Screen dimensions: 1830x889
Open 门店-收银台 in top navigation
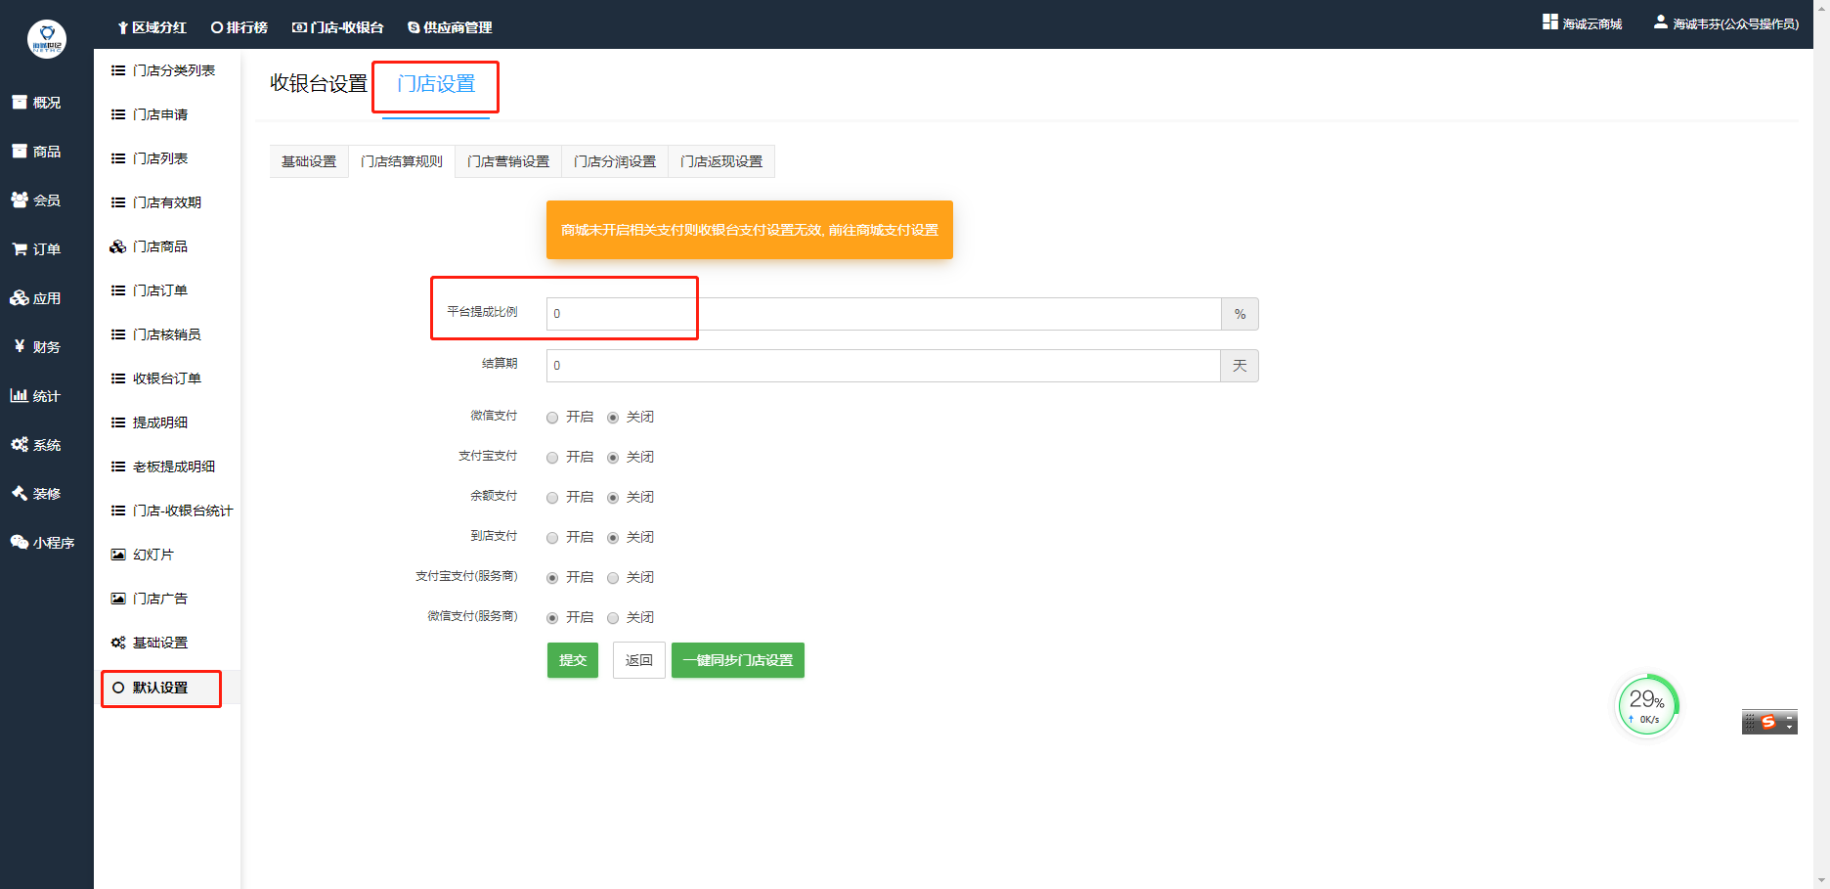[x=338, y=27]
